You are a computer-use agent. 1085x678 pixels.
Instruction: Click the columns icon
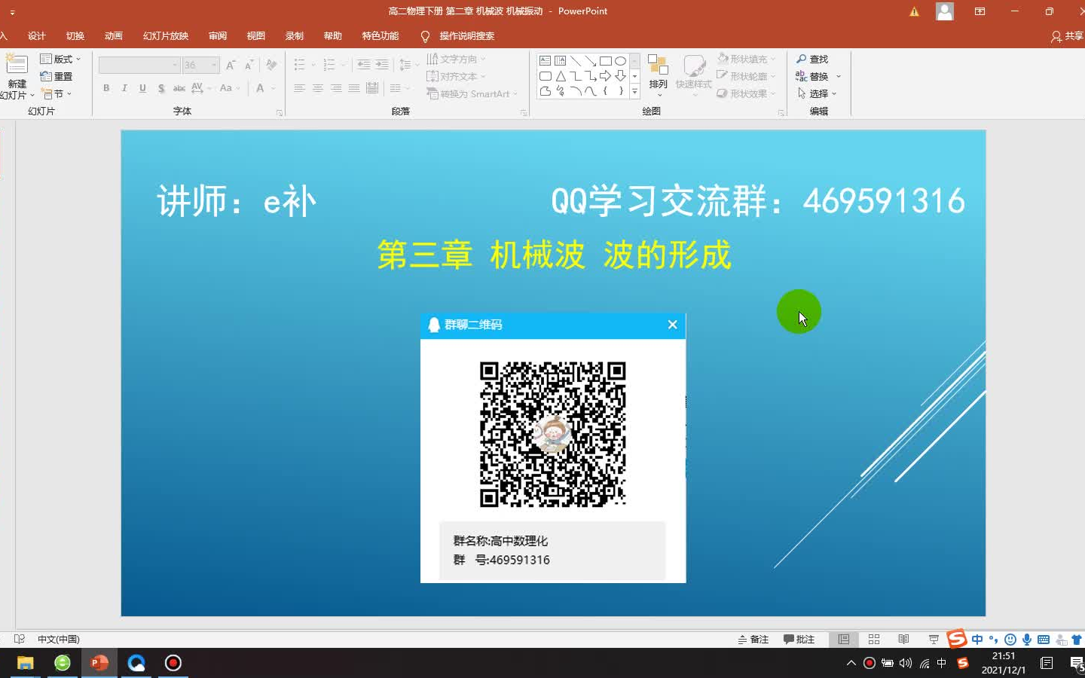pos(395,88)
